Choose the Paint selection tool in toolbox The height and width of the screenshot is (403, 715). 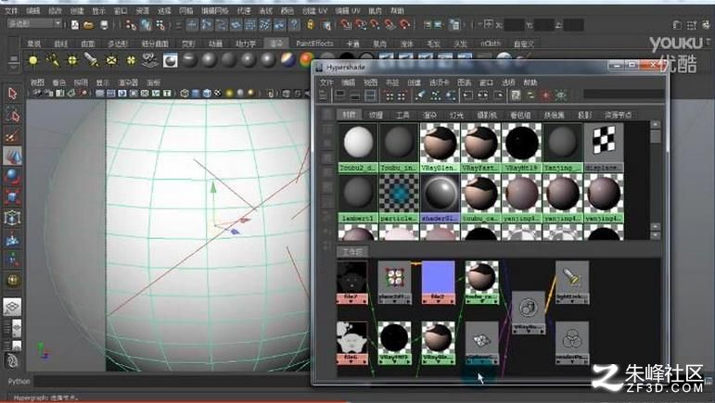[12, 135]
